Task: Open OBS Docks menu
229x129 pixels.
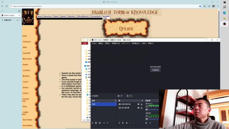Action: click(116, 44)
